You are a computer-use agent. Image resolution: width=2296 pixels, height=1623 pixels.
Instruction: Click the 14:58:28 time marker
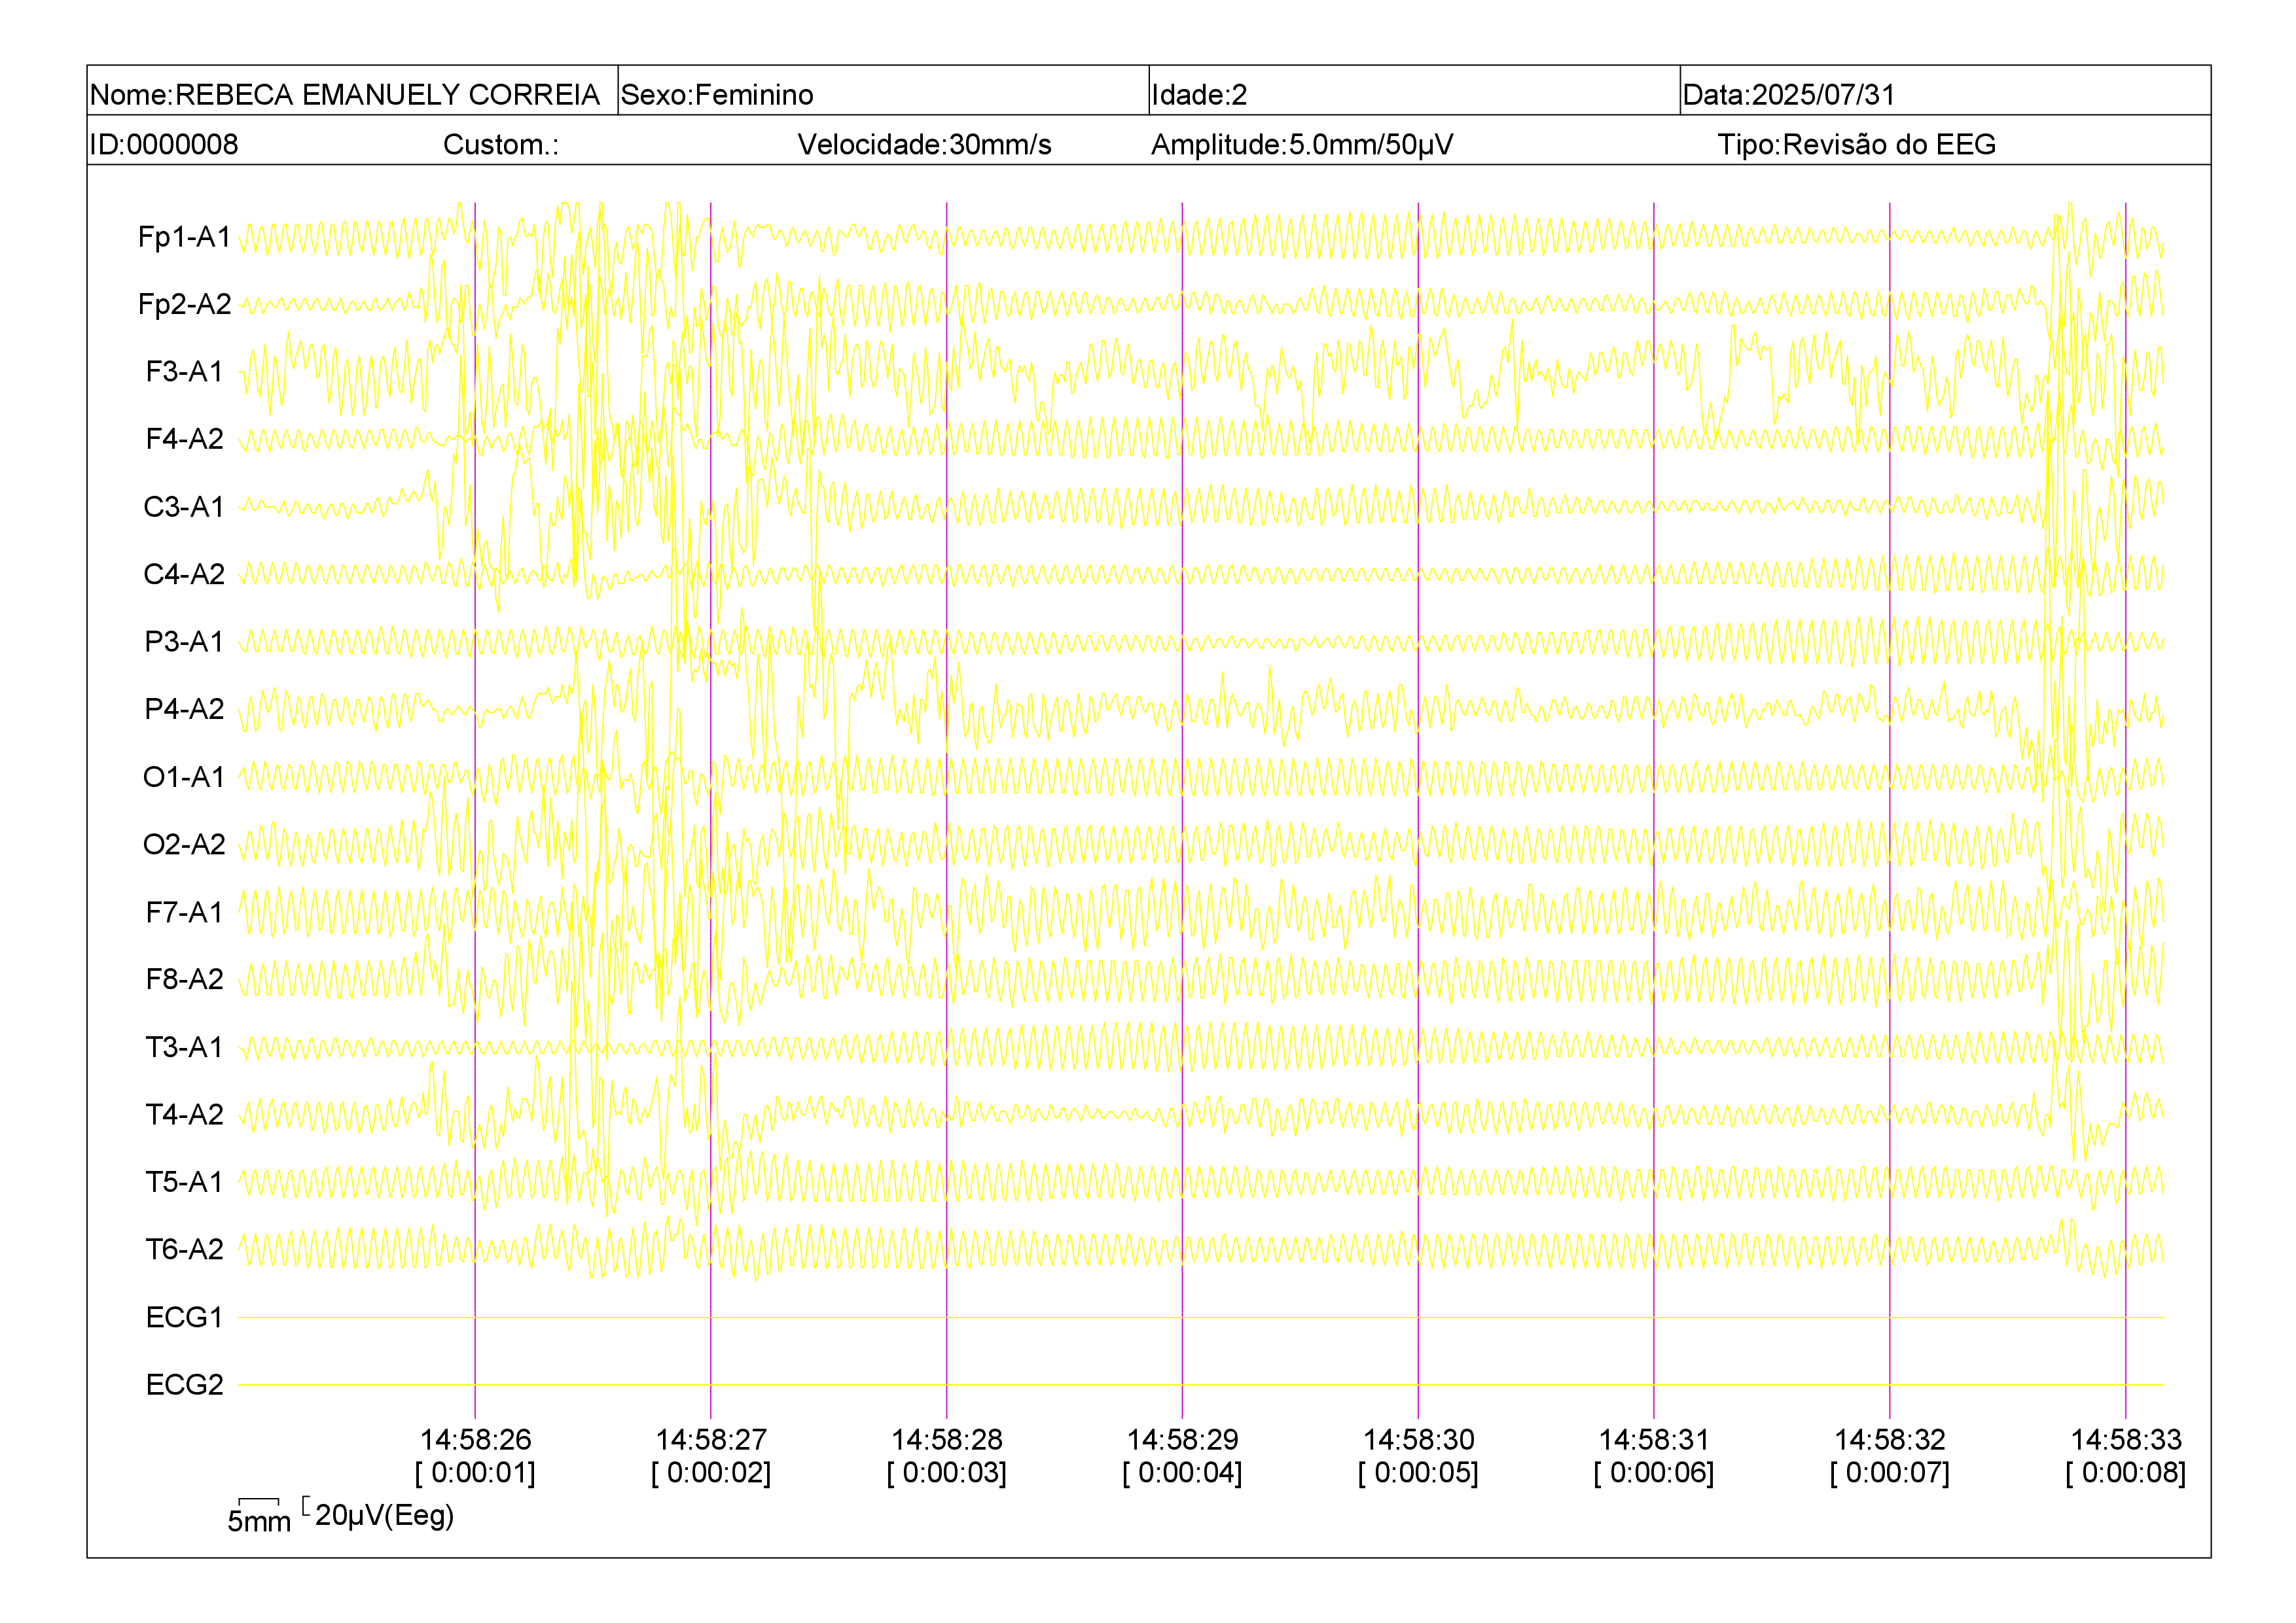(x=947, y=1439)
